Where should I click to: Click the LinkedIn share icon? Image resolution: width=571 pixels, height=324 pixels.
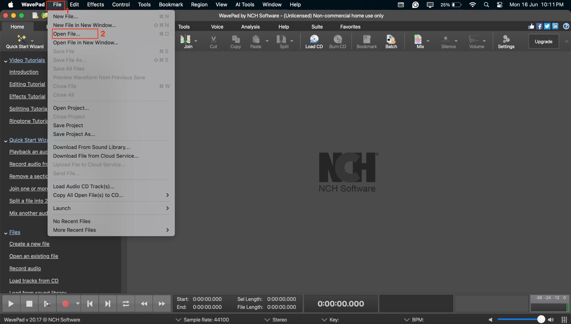[555, 26]
